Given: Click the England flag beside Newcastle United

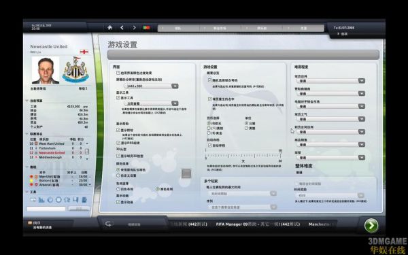Looking at the screenshot, I should (x=84, y=52).
